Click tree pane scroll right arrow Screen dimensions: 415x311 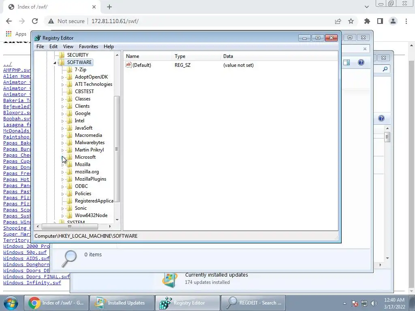coord(110,226)
